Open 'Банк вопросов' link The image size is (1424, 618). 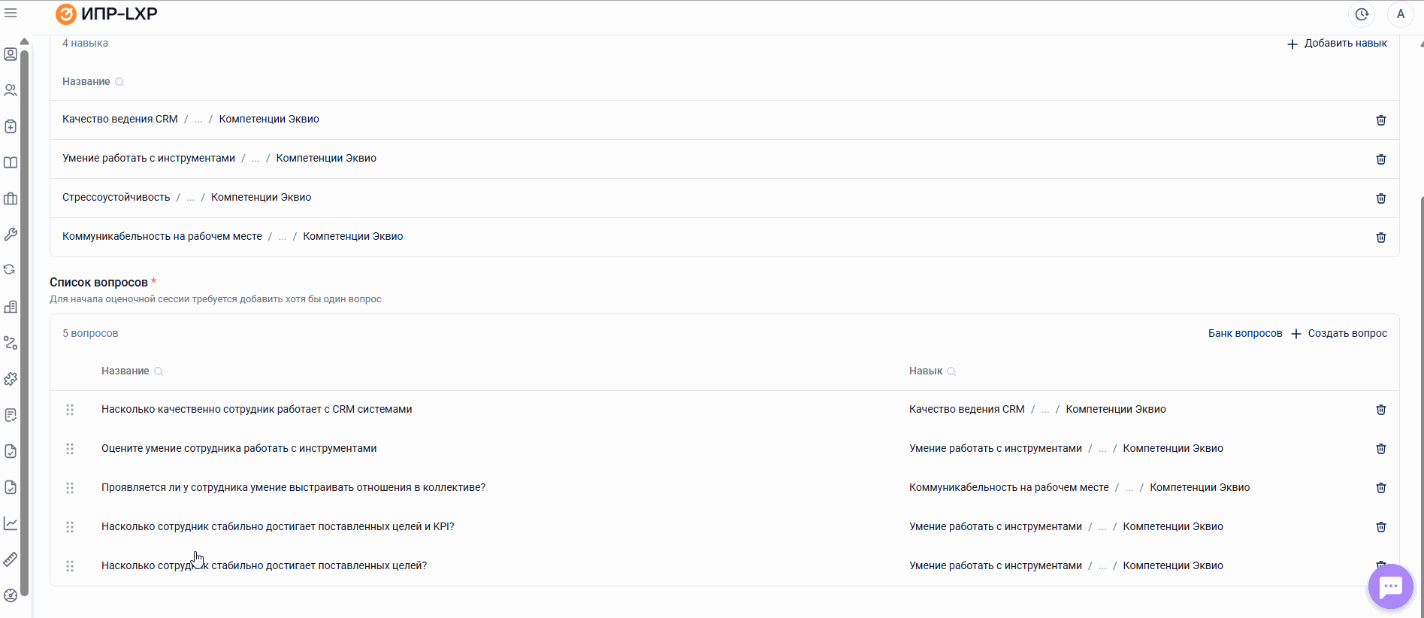tap(1244, 333)
